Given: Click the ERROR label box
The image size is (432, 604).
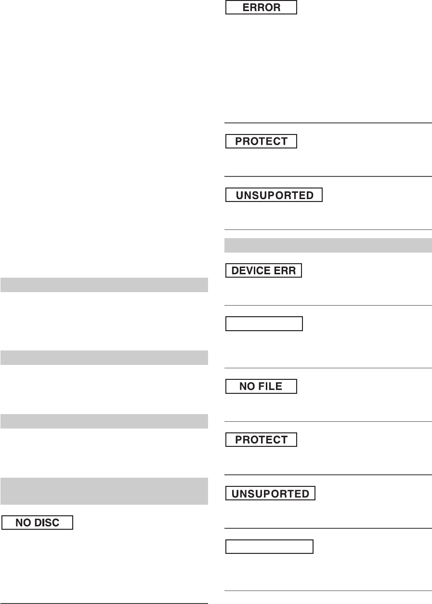Looking at the screenshot, I should (x=262, y=8).
